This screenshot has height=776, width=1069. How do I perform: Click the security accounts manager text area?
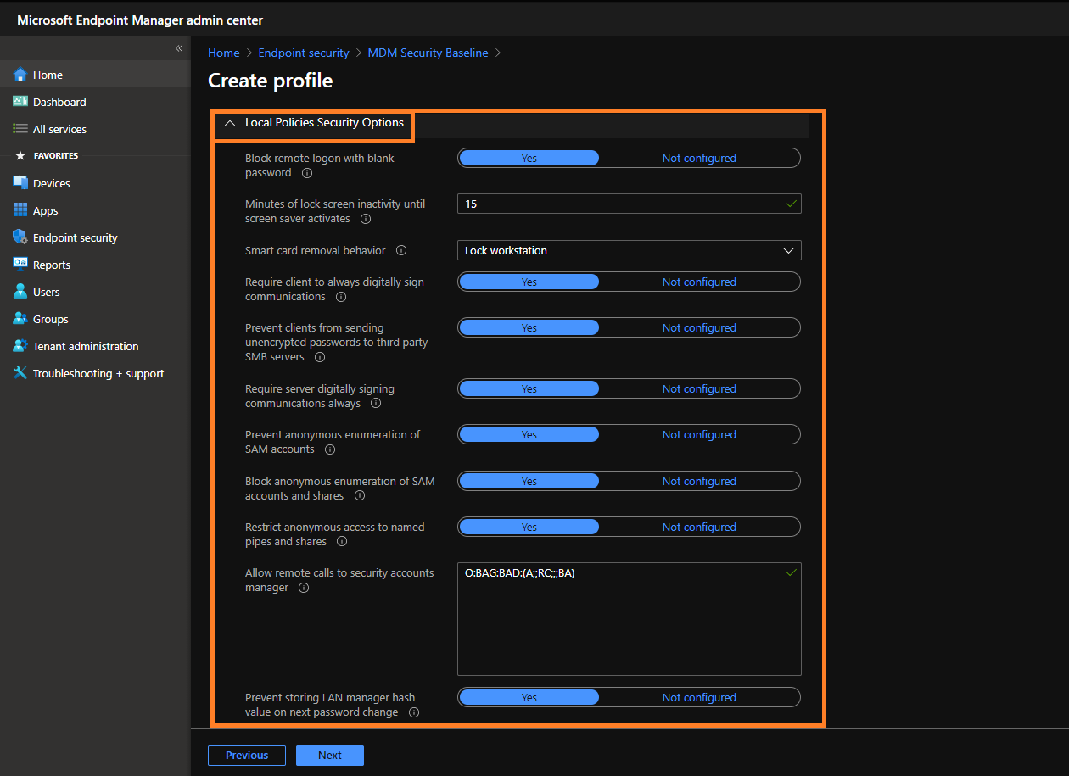point(630,619)
